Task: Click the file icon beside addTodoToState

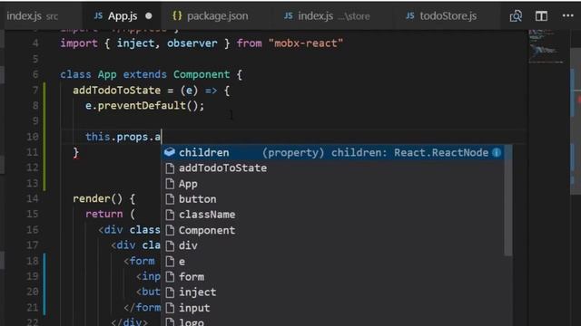Action: (170, 168)
